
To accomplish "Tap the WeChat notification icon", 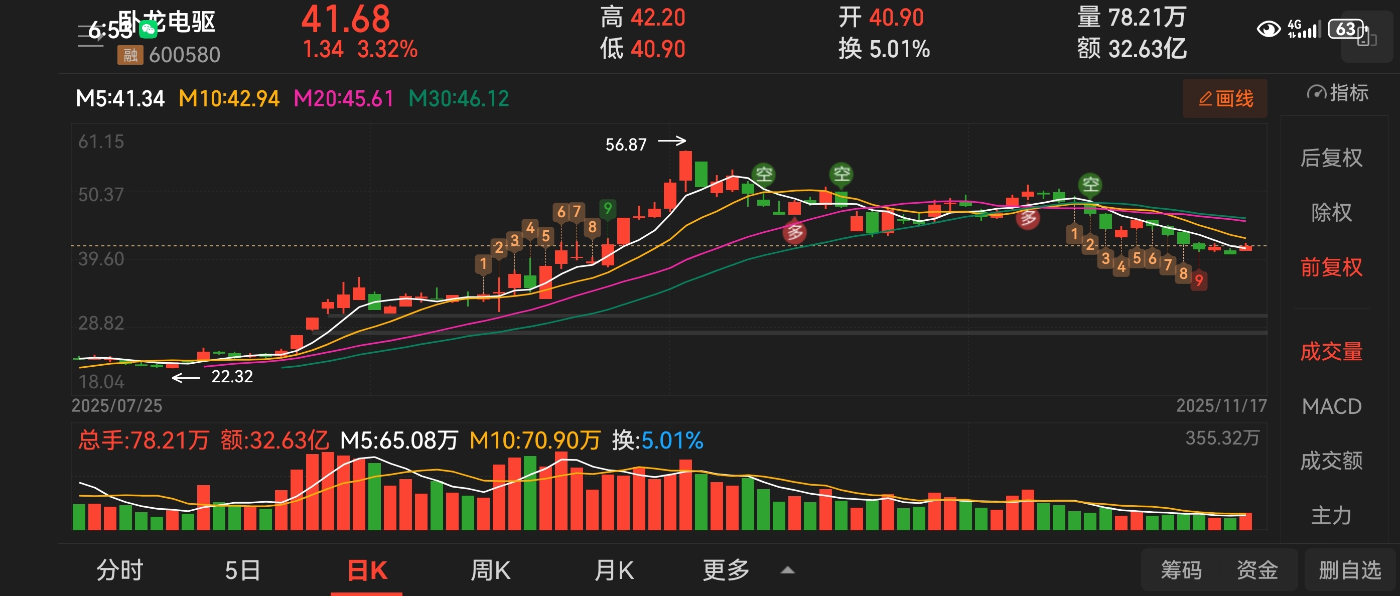I will (x=149, y=29).
